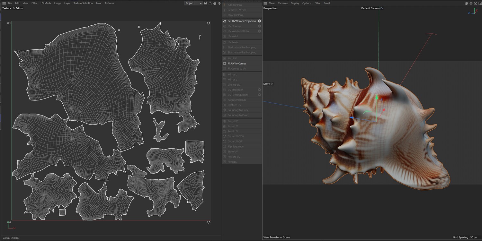Click Set UVW from Projection
This screenshot has width=482, height=241.
click(242, 21)
